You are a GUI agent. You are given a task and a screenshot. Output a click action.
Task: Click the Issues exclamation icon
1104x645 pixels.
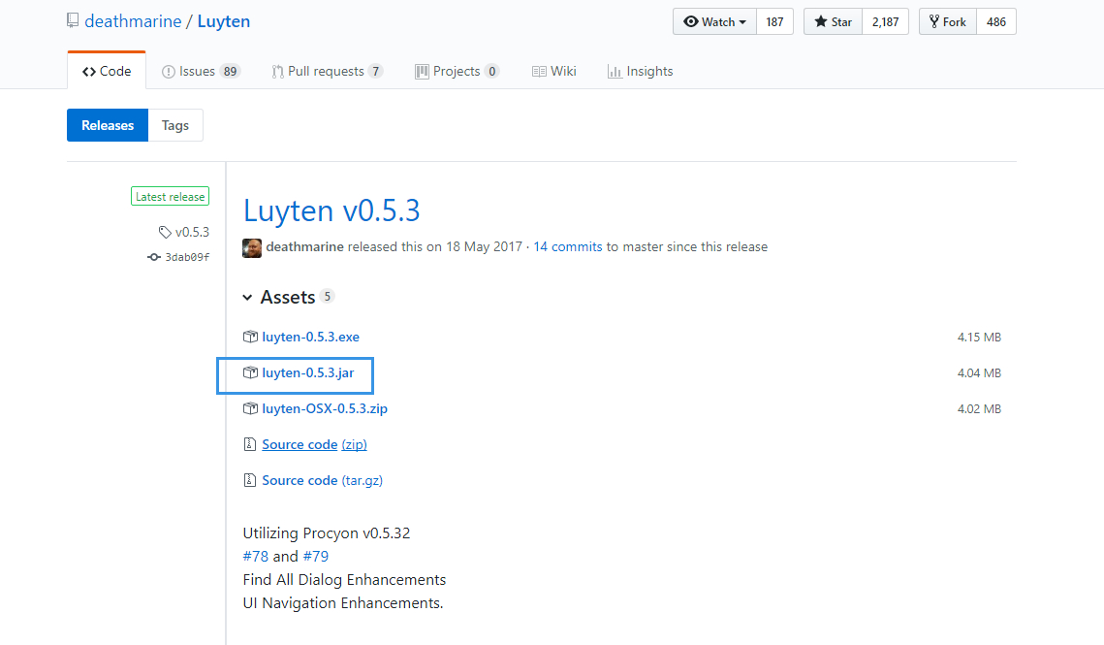coord(169,72)
